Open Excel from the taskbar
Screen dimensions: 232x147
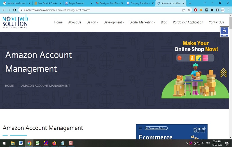[x=38, y=143]
